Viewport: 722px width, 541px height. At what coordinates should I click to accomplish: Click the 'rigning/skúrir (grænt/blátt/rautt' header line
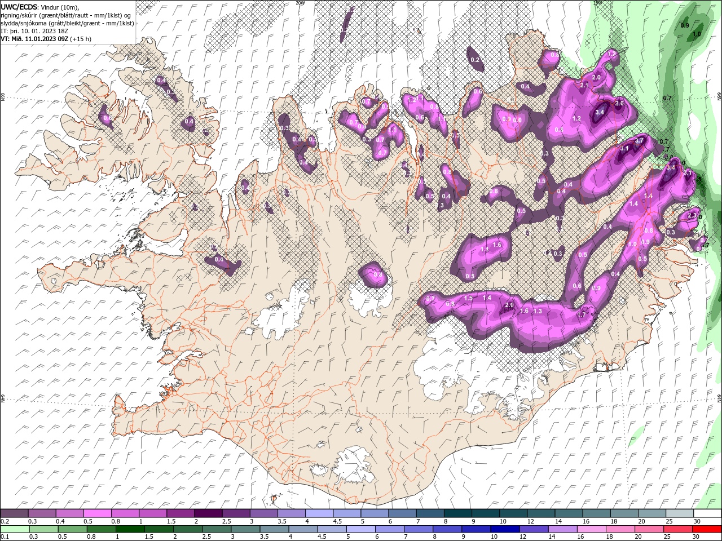(66, 15)
